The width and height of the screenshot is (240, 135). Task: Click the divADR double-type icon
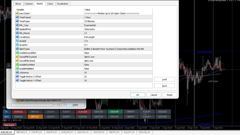(x=17, y=41)
